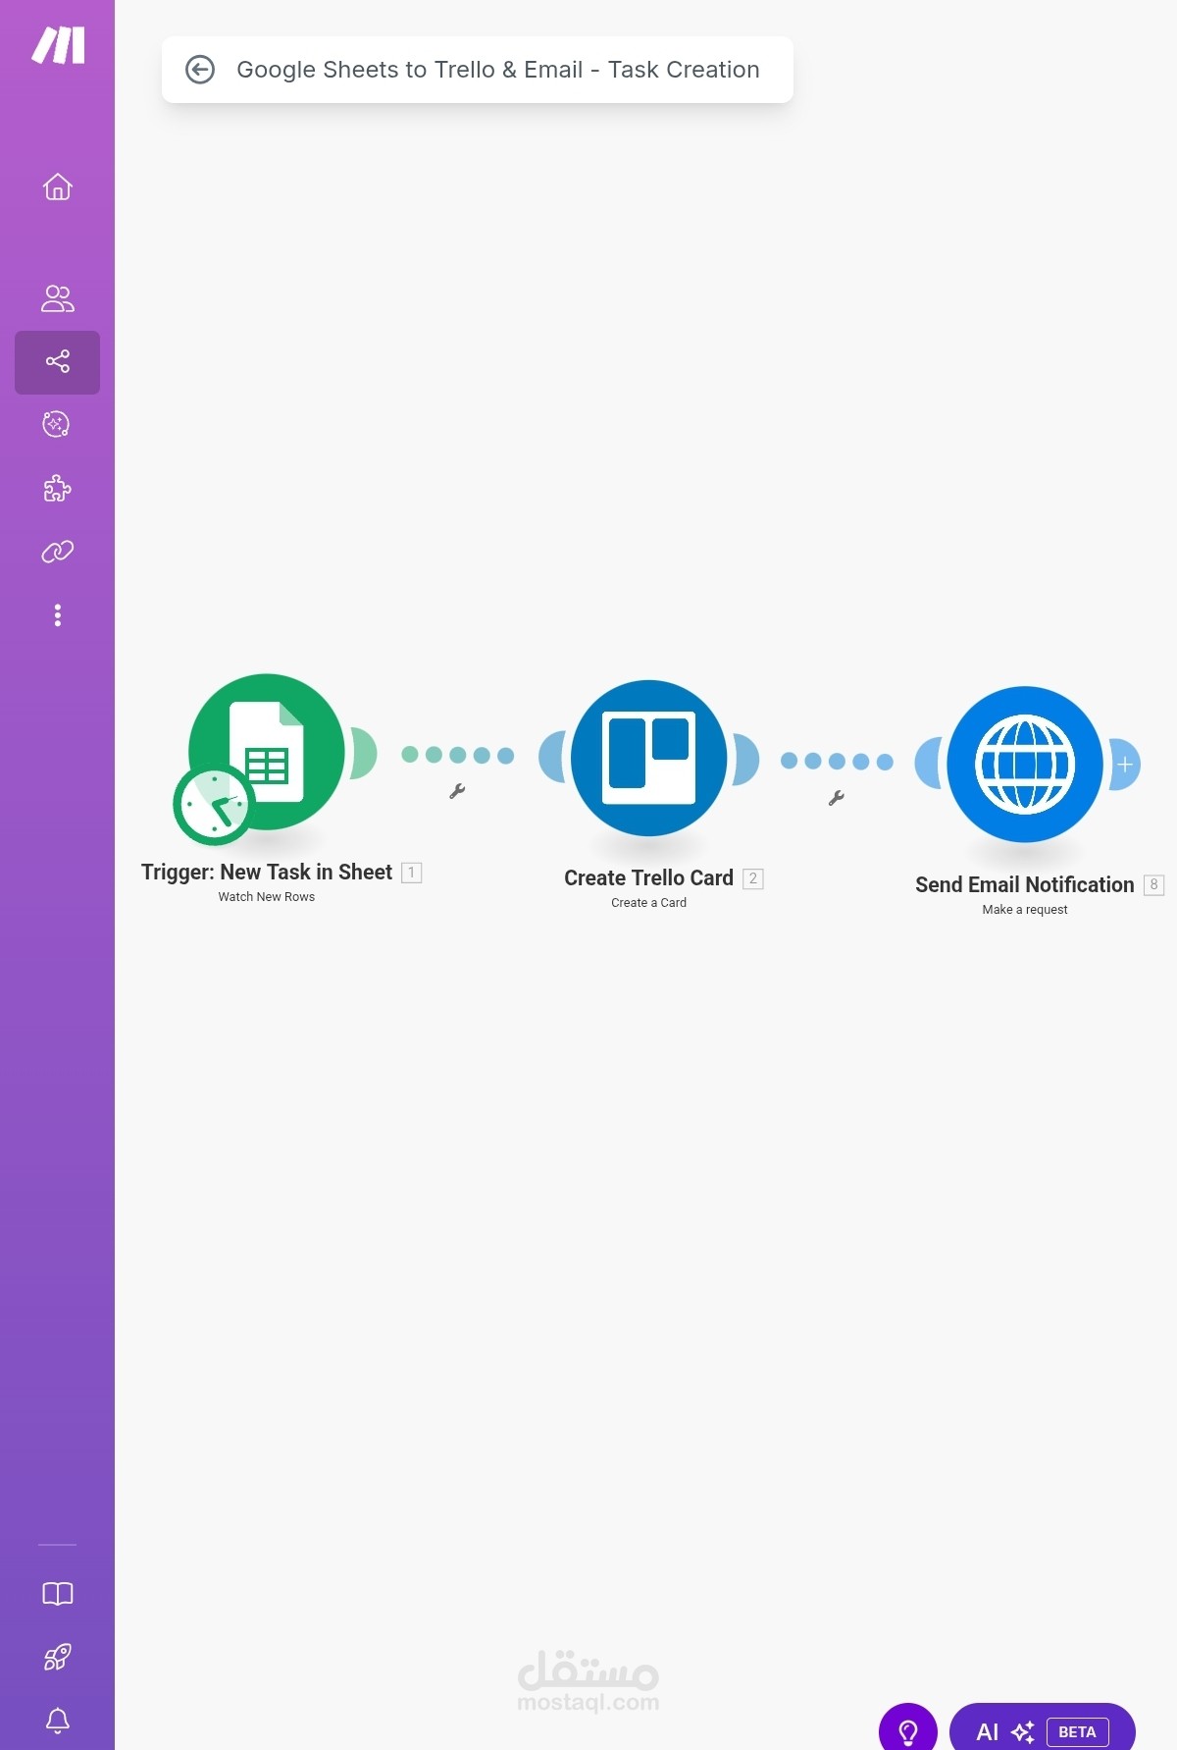Viewport: 1177px width, 1750px height.
Task: Open the HTTP globe module
Action: click(1025, 765)
